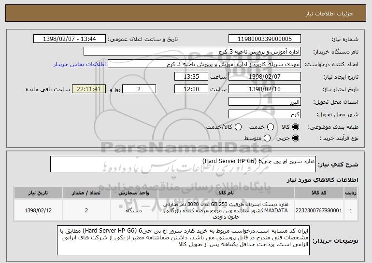The width and height of the screenshot is (372, 263).
Task: Click the MAXDATA hard disk product name cell
Action: pos(226,210)
